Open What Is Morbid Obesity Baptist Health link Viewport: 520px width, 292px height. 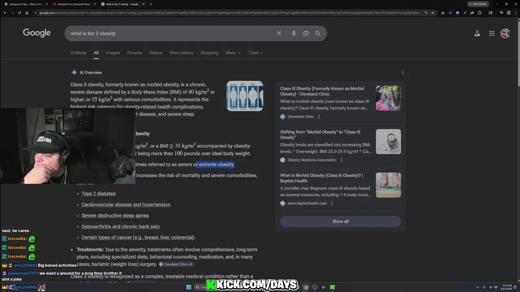tap(321, 178)
